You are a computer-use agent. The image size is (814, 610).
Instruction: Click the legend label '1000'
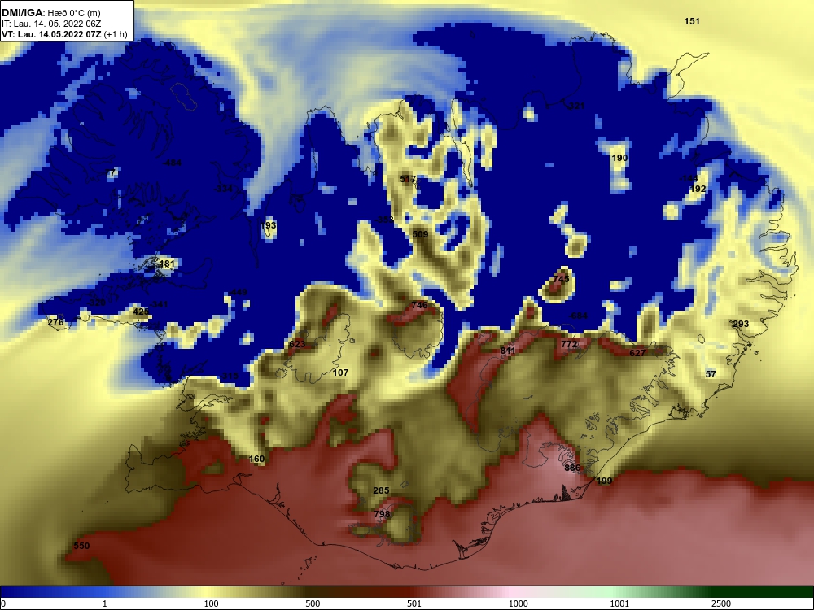pyautogui.click(x=518, y=603)
